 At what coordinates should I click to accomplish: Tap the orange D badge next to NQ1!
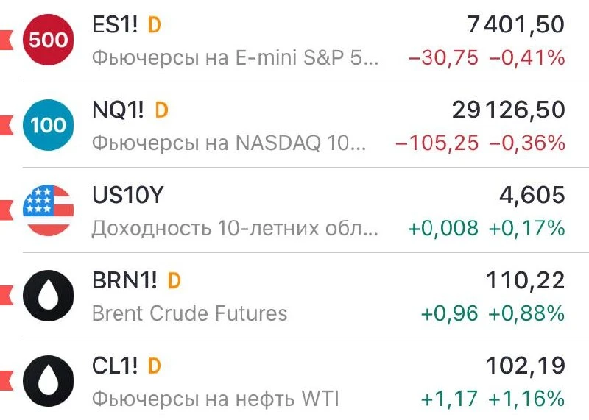(x=161, y=110)
